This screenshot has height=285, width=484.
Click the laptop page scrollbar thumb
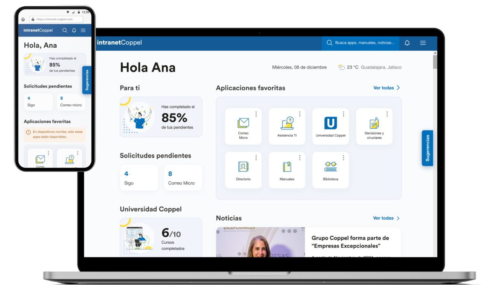pyautogui.click(x=435, y=63)
